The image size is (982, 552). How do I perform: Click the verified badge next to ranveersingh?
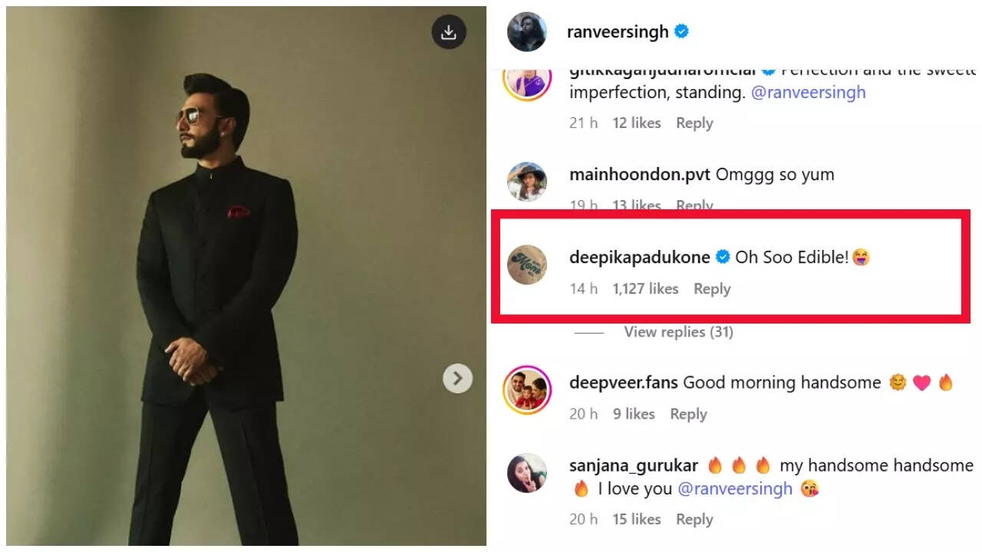tap(681, 31)
